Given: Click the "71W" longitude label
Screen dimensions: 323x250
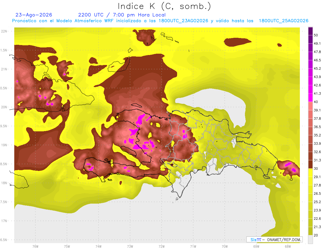Looking at the screenshot, I should [193, 246].
